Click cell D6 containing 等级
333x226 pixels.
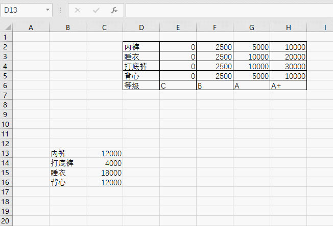tap(141, 86)
